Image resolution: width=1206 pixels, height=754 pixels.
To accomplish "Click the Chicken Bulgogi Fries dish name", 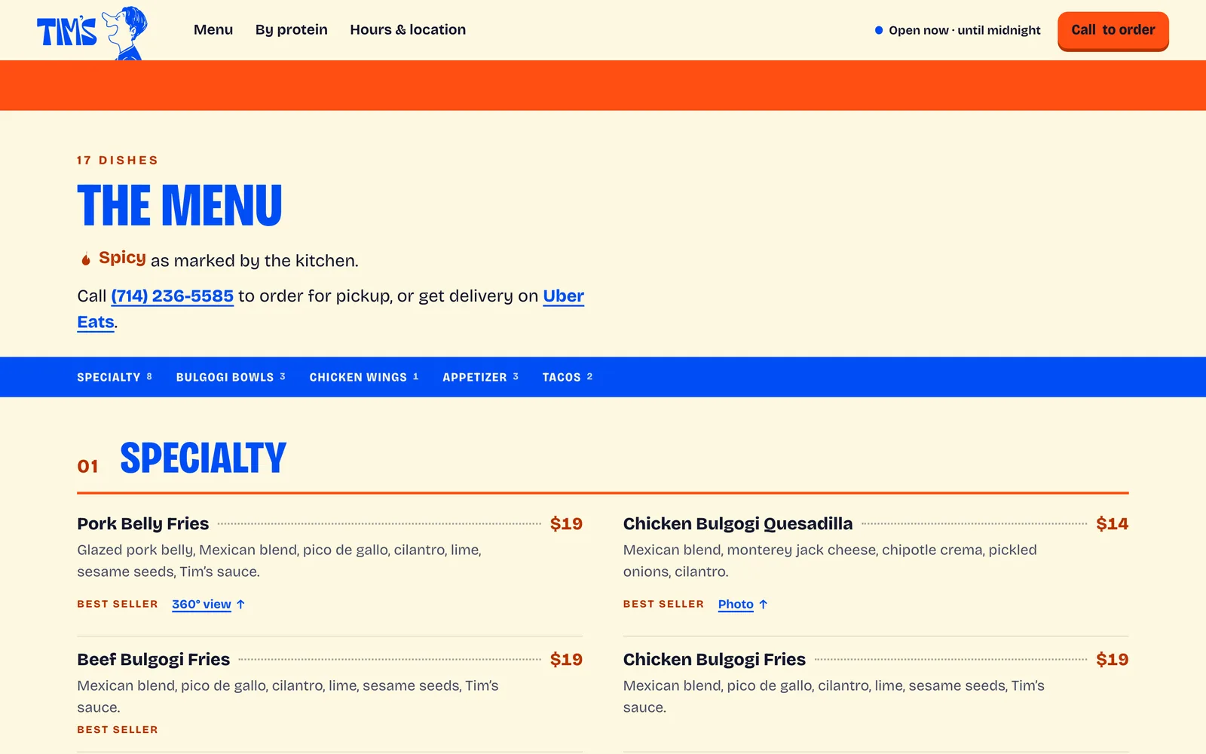I will pos(715,659).
